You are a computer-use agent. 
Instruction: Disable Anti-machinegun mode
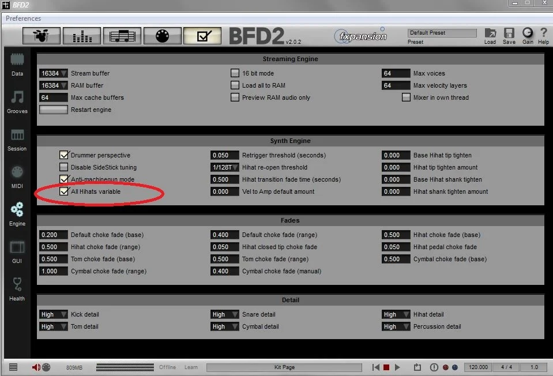64,179
